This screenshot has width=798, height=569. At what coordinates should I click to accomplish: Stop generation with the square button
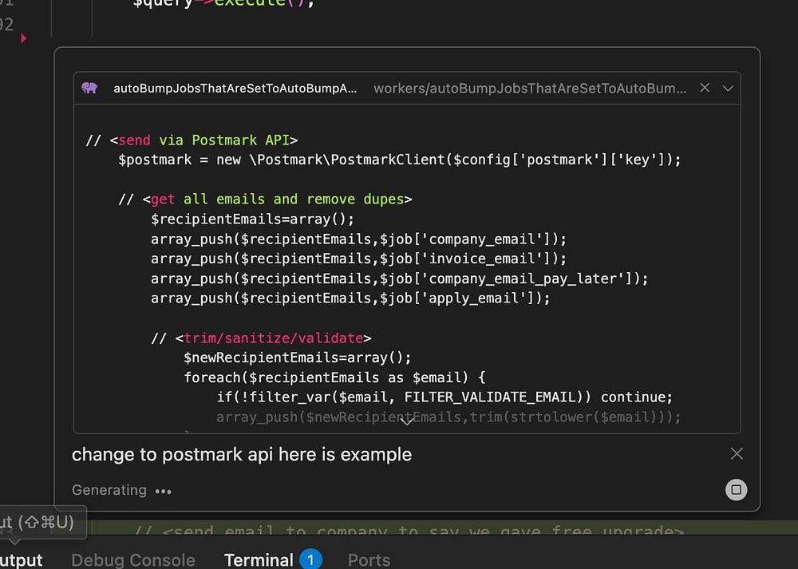coord(736,490)
